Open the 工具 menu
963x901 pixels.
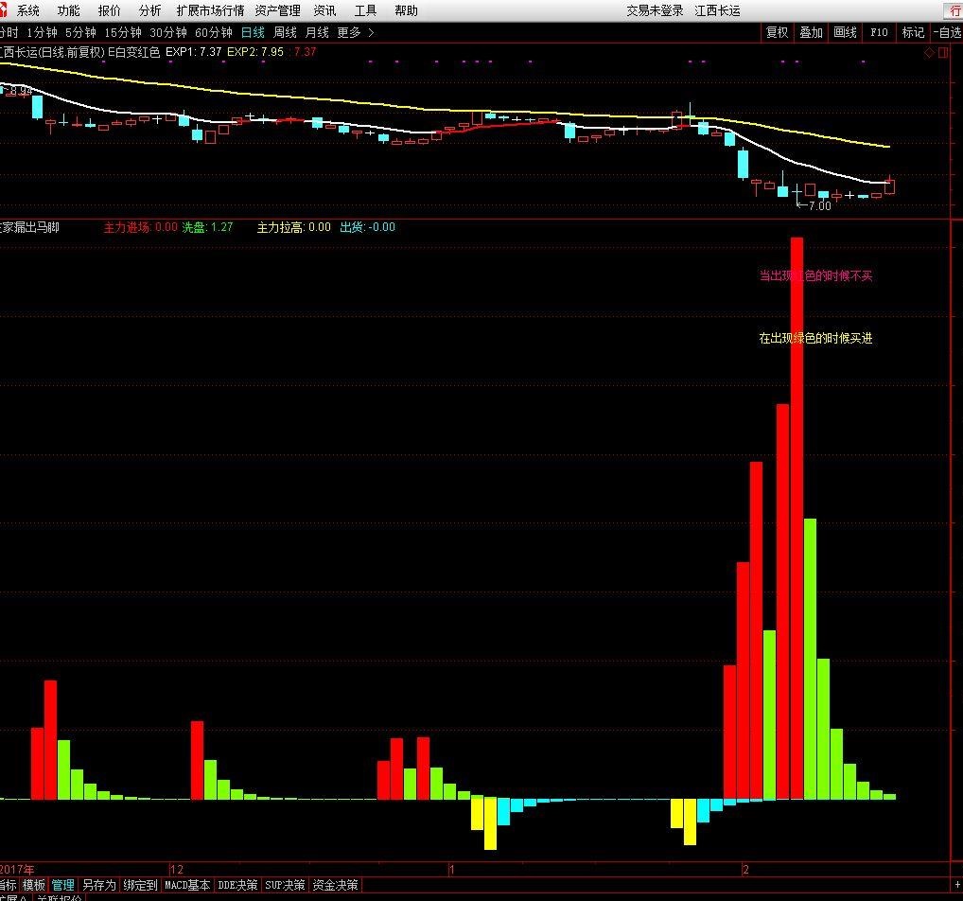(365, 10)
